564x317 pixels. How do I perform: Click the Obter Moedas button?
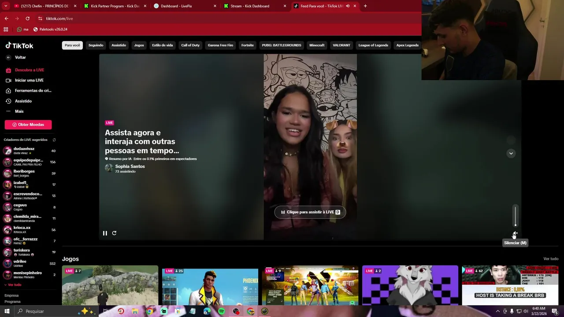click(28, 125)
